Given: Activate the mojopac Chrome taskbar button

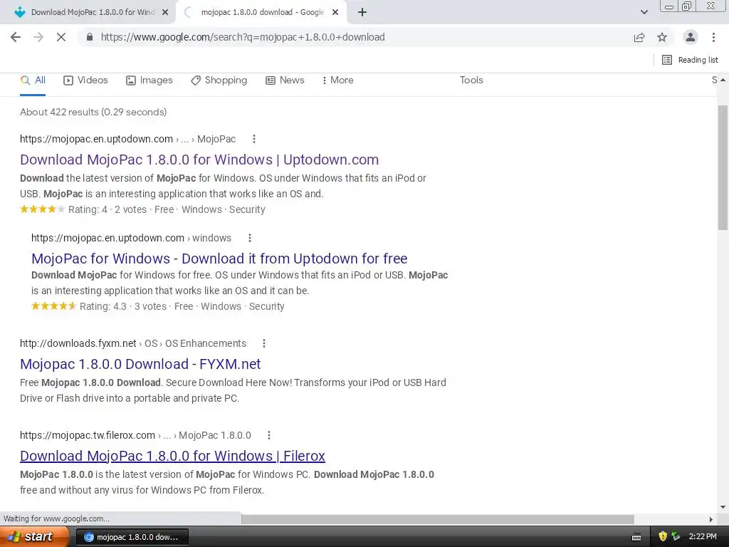Looking at the screenshot, I should pos(132,537).
